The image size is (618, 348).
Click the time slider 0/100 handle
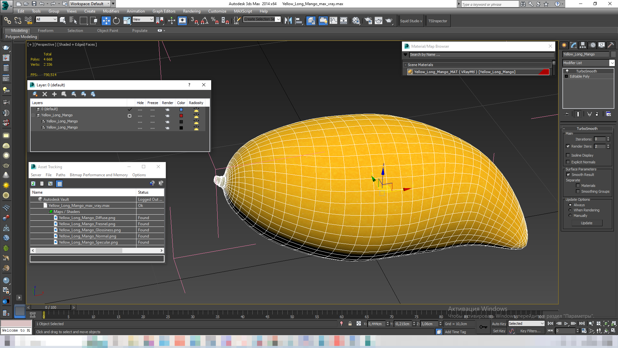pos(51,307)
